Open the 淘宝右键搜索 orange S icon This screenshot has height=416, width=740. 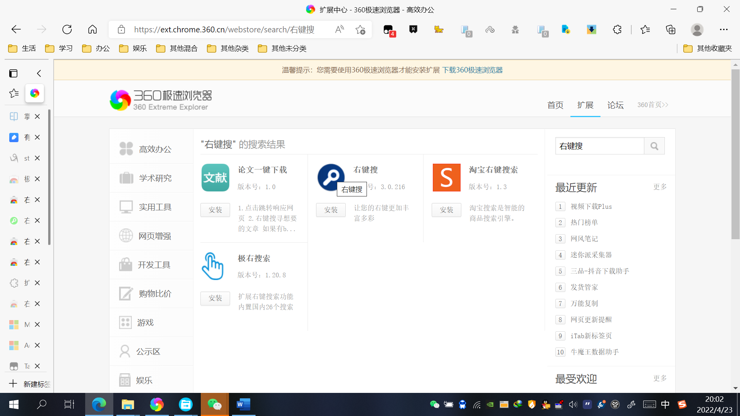click(446, 178)
